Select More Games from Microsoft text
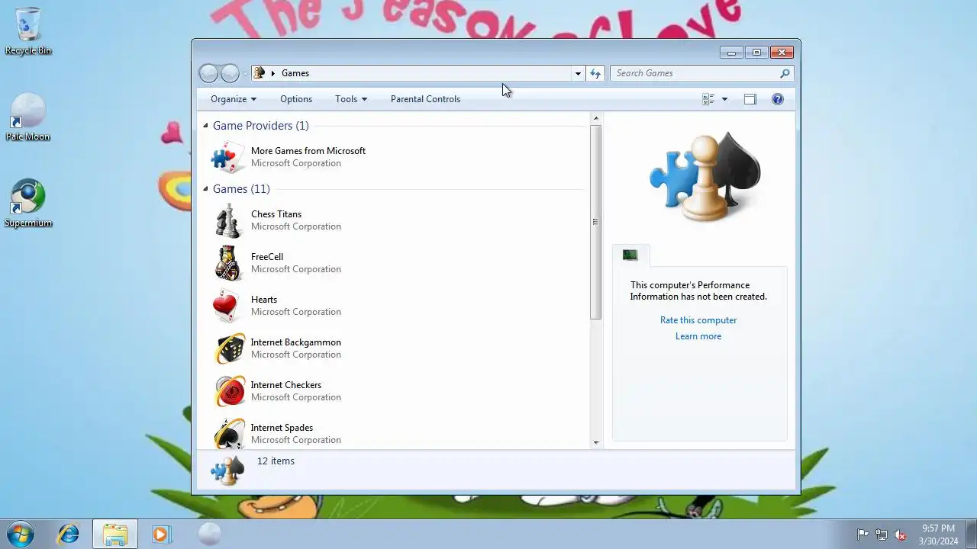The image size is (977, 549). click(308, 151)
